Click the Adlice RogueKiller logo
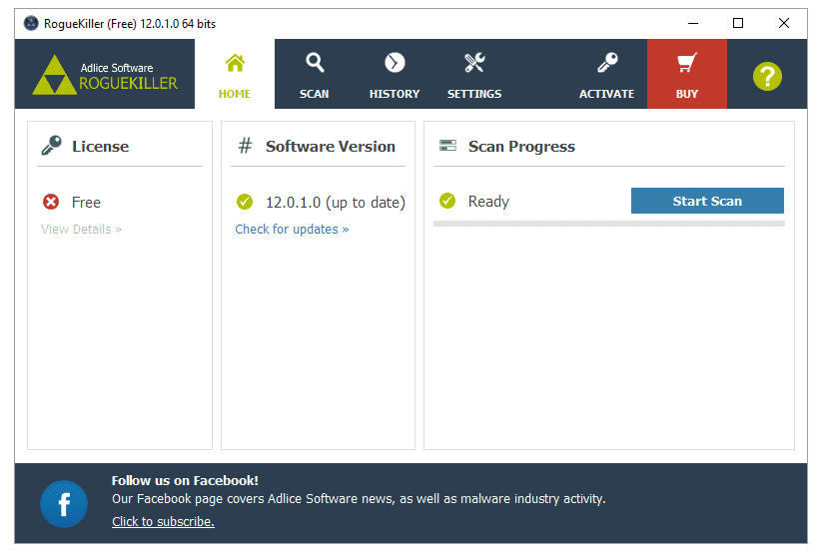 (105, 75)
